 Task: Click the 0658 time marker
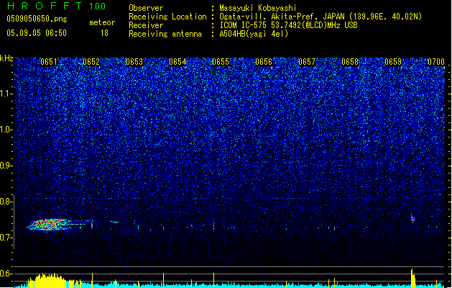350,62
